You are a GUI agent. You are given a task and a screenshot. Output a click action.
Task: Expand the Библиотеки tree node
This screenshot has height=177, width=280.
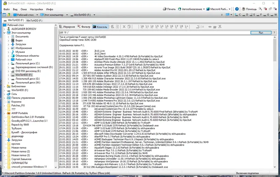point(5,86)
